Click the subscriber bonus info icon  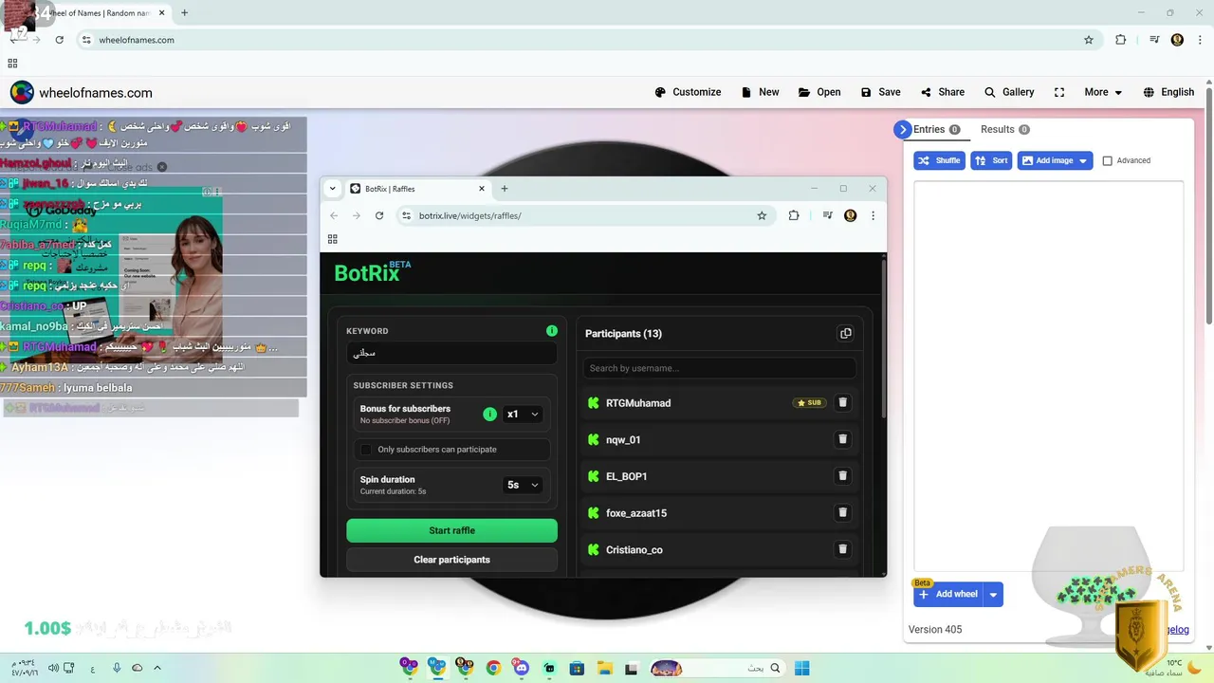point(489,414)
